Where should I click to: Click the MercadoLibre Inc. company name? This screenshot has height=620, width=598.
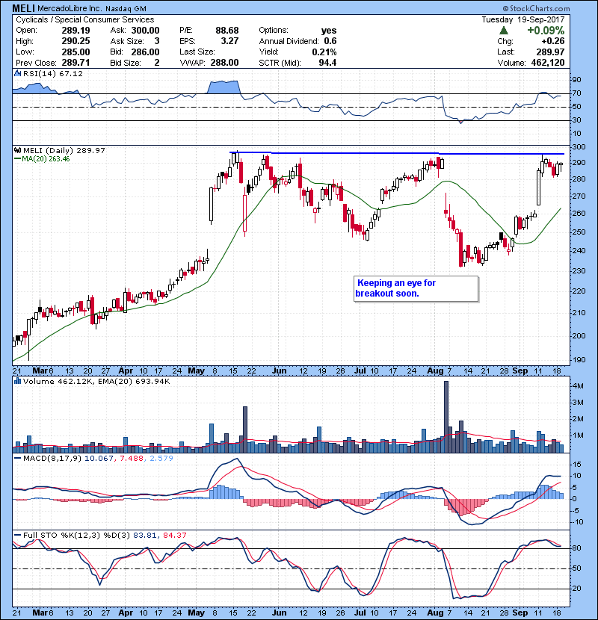pos(70,9)
